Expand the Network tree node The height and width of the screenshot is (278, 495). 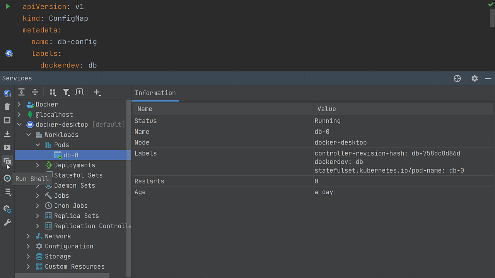(x=28, y=236)
